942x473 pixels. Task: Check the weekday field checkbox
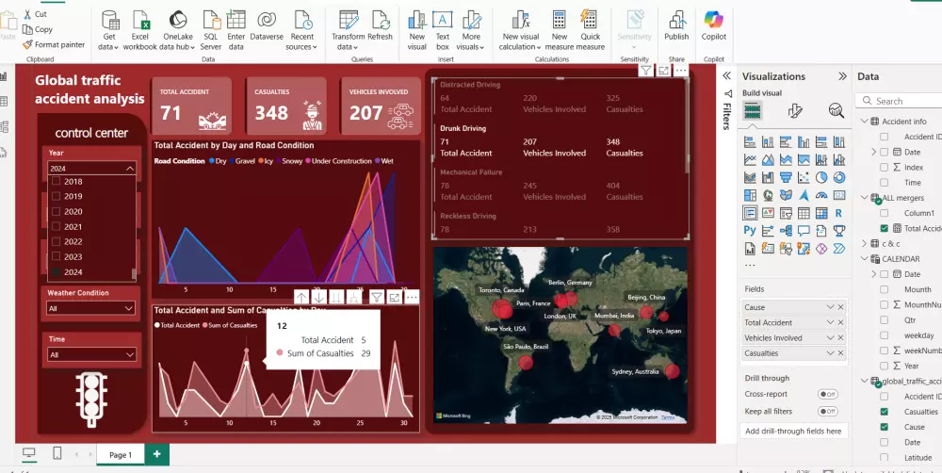pos(884,335)
